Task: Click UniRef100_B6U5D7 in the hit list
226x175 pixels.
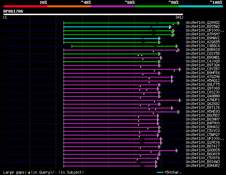Action: [203, 116]
